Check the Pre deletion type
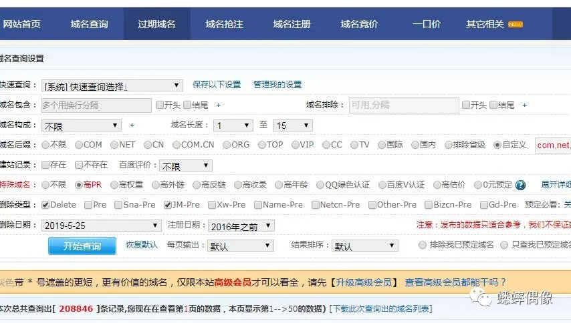This screenshot has width=571, height=323. coord(88,205)
